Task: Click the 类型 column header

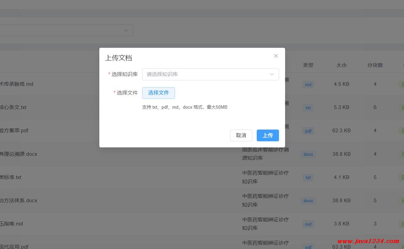Action: pyautogui.click(x=308, y=65)
